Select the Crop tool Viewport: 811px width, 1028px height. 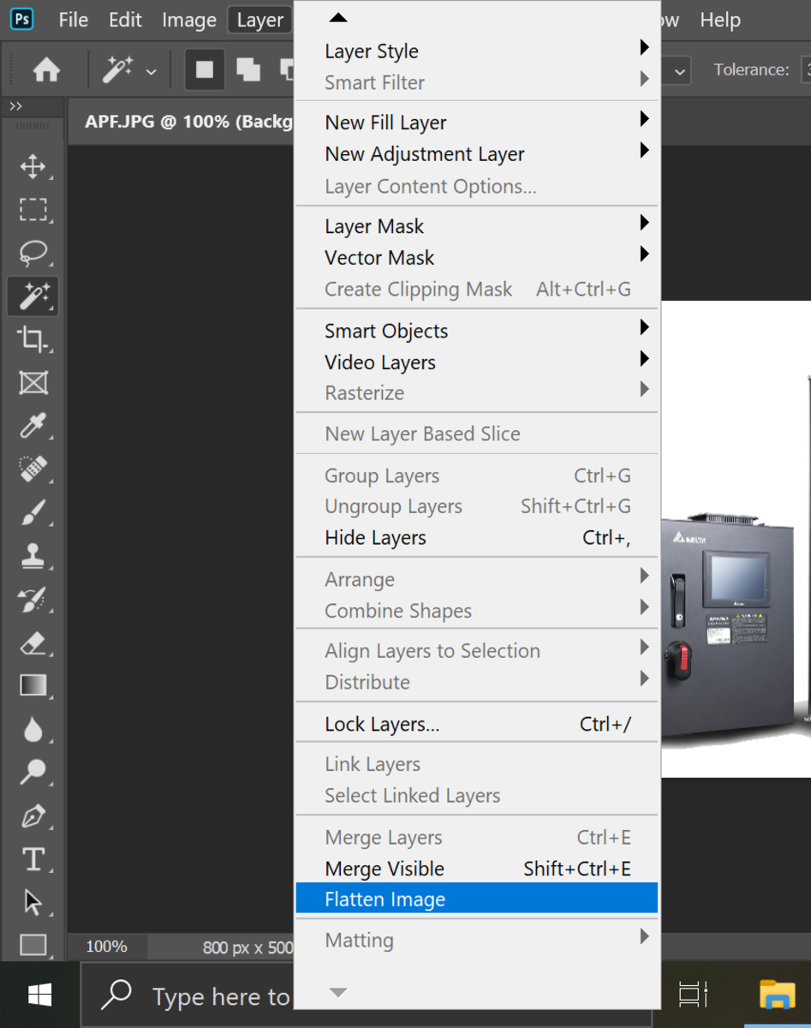pos(33,339)
